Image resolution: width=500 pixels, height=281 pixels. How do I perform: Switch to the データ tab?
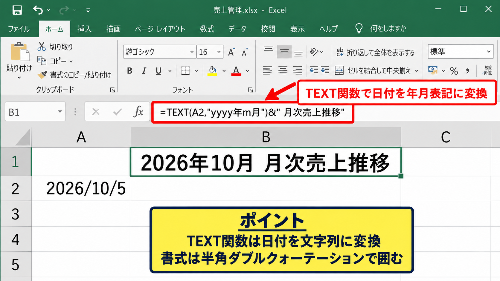coord(237,29)
